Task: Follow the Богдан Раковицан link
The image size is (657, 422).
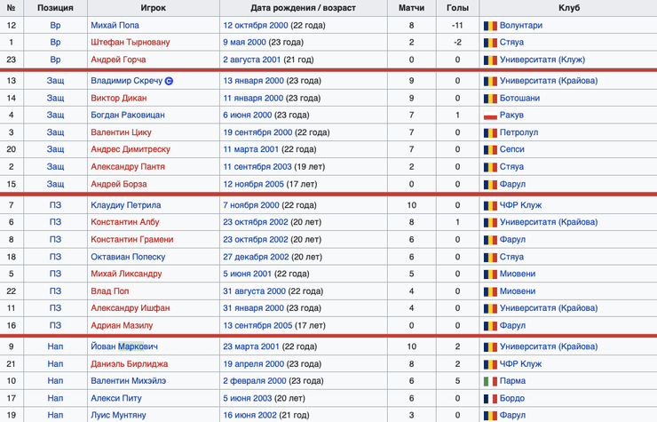Action: 128,115
